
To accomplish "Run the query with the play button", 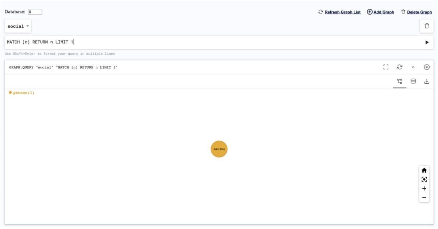I will [x=427, y=42].
